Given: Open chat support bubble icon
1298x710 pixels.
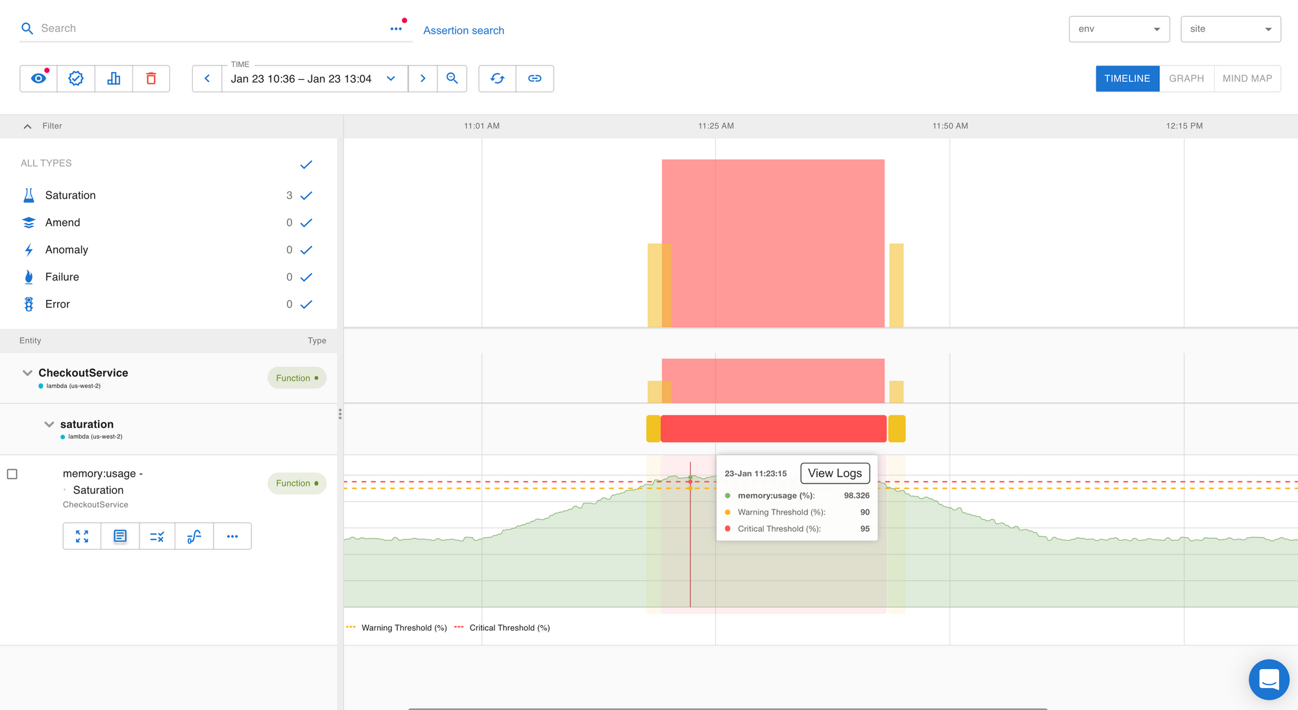Looking at the screenshot, I should point(1268,679).
